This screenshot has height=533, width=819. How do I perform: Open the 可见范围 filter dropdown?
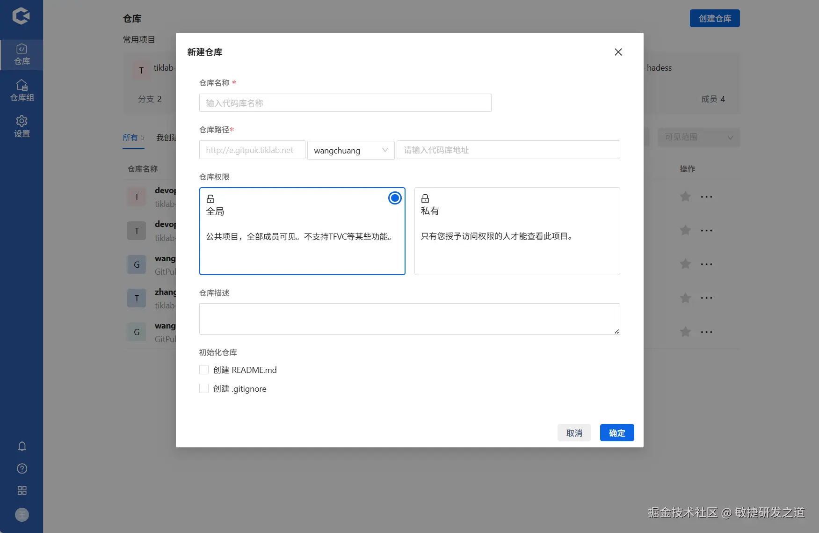[699, 137]
